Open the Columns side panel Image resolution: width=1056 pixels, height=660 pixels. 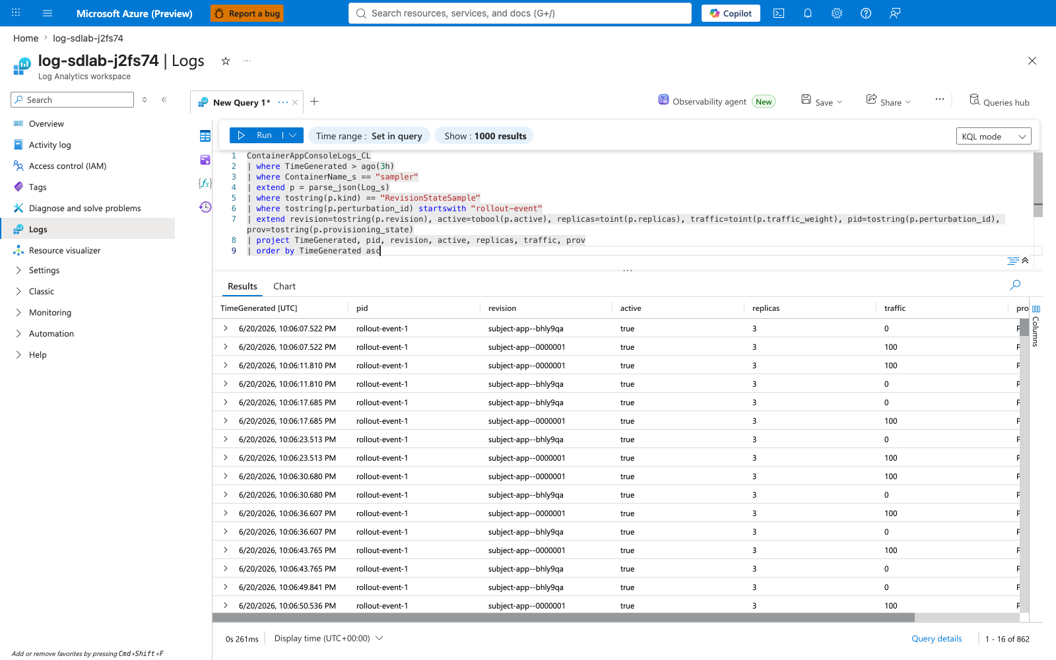pyautogui.click(x=1036, y=326)
